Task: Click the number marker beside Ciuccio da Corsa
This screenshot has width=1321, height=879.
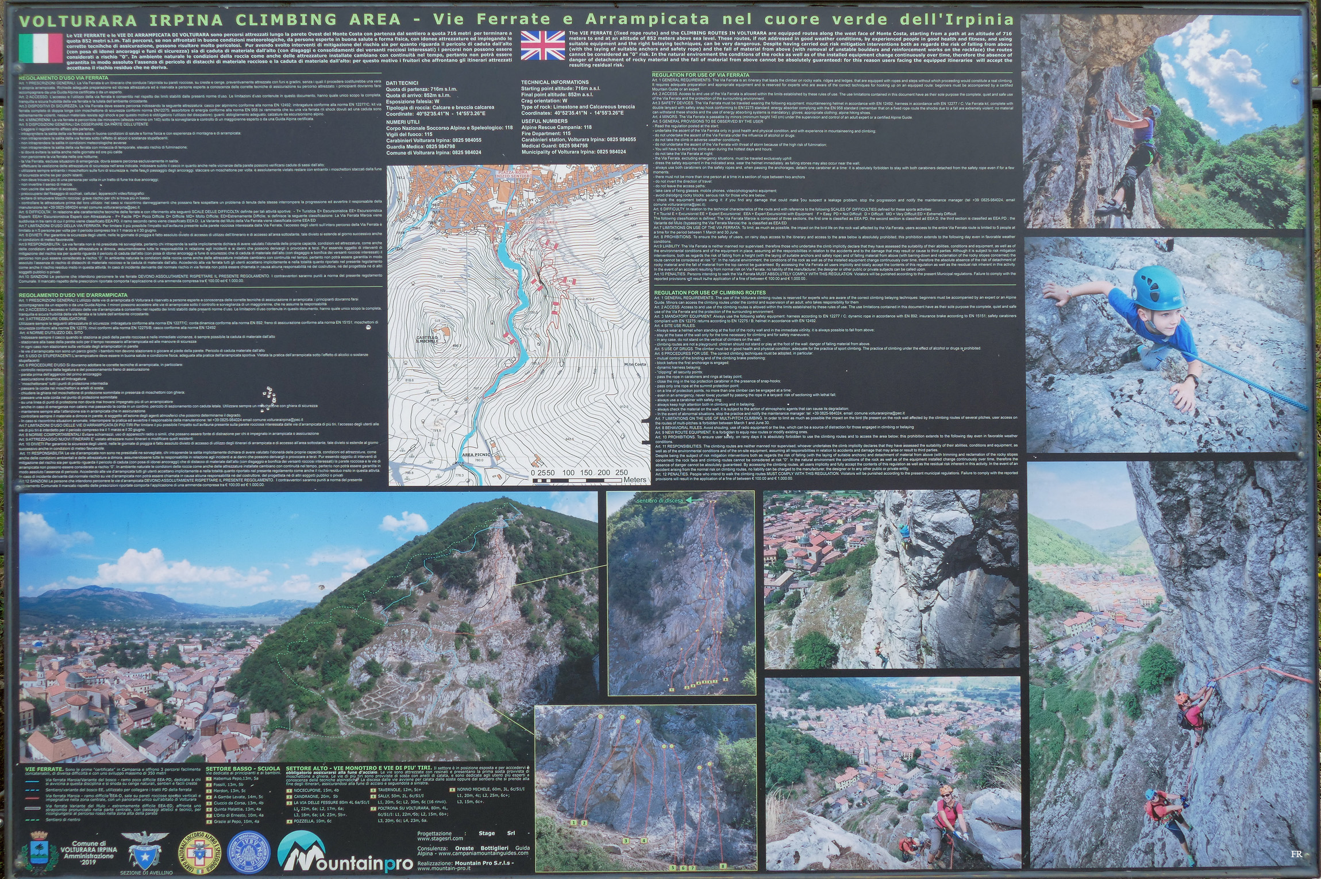Action: (209, 803)
